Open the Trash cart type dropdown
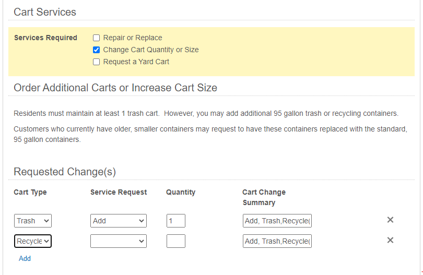Image resolution: width=423 pixels, height=275 pixels. 33,221
